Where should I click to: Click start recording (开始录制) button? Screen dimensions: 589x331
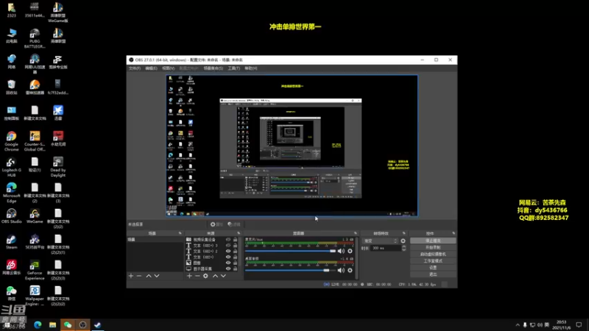tap(433, 247)
